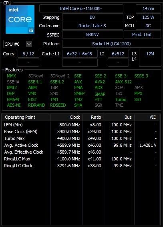Image resolution: width=163 pixels, height=227 pixels.
Task: Click the AVX2 feature label
Action: point(100,82)
